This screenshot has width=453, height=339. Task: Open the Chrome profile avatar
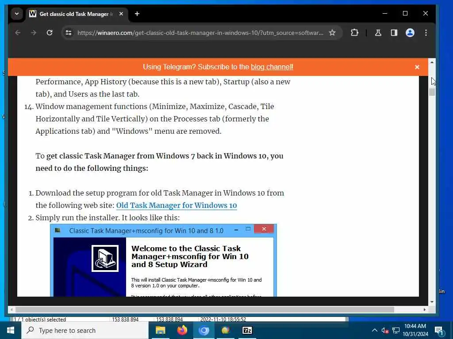click(410, 33)
